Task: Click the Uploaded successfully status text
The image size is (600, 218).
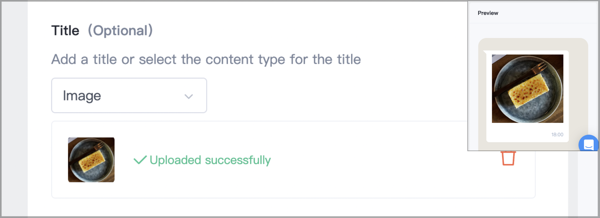Action: [210, 160]
